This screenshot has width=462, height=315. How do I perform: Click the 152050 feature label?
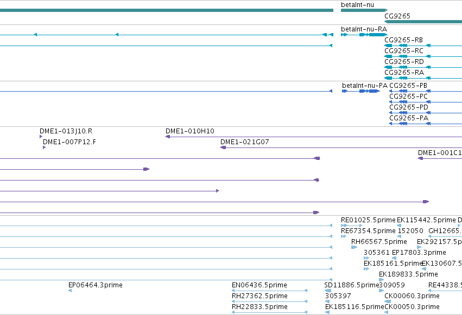point(410,231)
